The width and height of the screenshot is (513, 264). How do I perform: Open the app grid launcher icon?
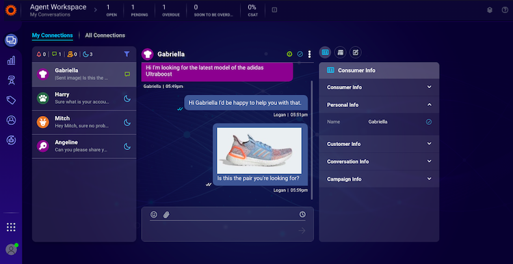pos(11,227)
